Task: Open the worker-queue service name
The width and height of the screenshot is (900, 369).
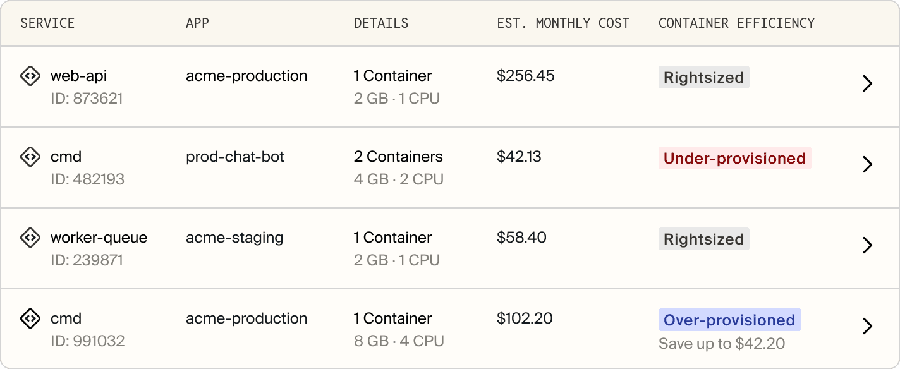Action: [x=99, y=238]
